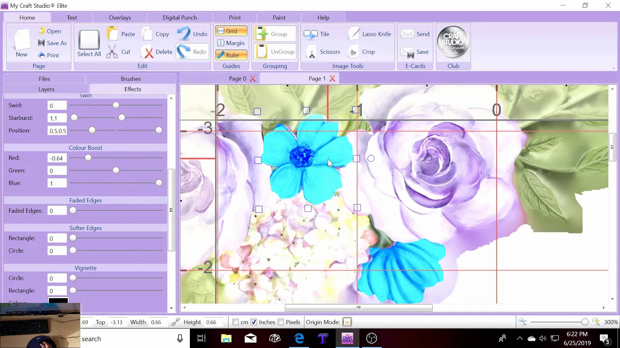Image resolution: width=620 pixels, height=348 pixels.
Task: Click the aspect ratio link icon
Action: pyautogui.click(x=175, y=322)
